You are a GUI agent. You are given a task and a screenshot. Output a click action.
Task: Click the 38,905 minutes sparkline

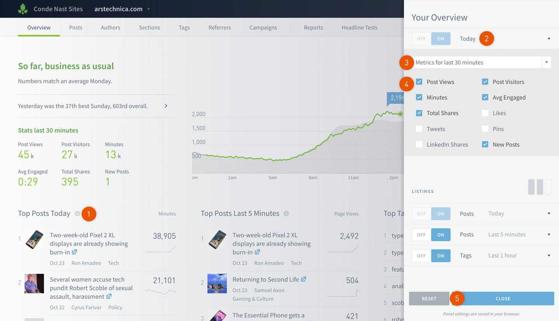160,249
